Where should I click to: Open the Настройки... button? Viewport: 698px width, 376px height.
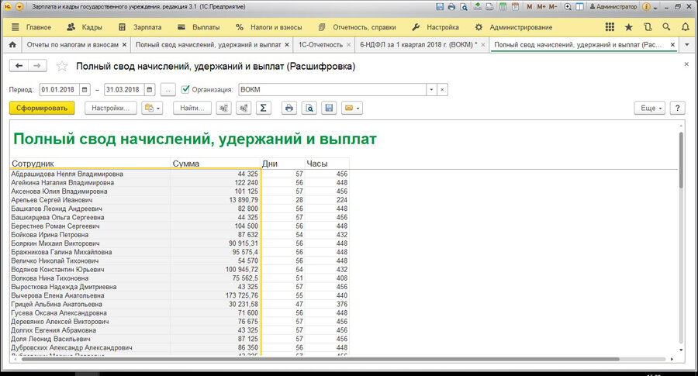click(x=110, y=108)
